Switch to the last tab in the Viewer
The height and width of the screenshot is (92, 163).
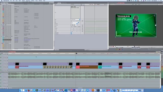(x=65, y=3)
